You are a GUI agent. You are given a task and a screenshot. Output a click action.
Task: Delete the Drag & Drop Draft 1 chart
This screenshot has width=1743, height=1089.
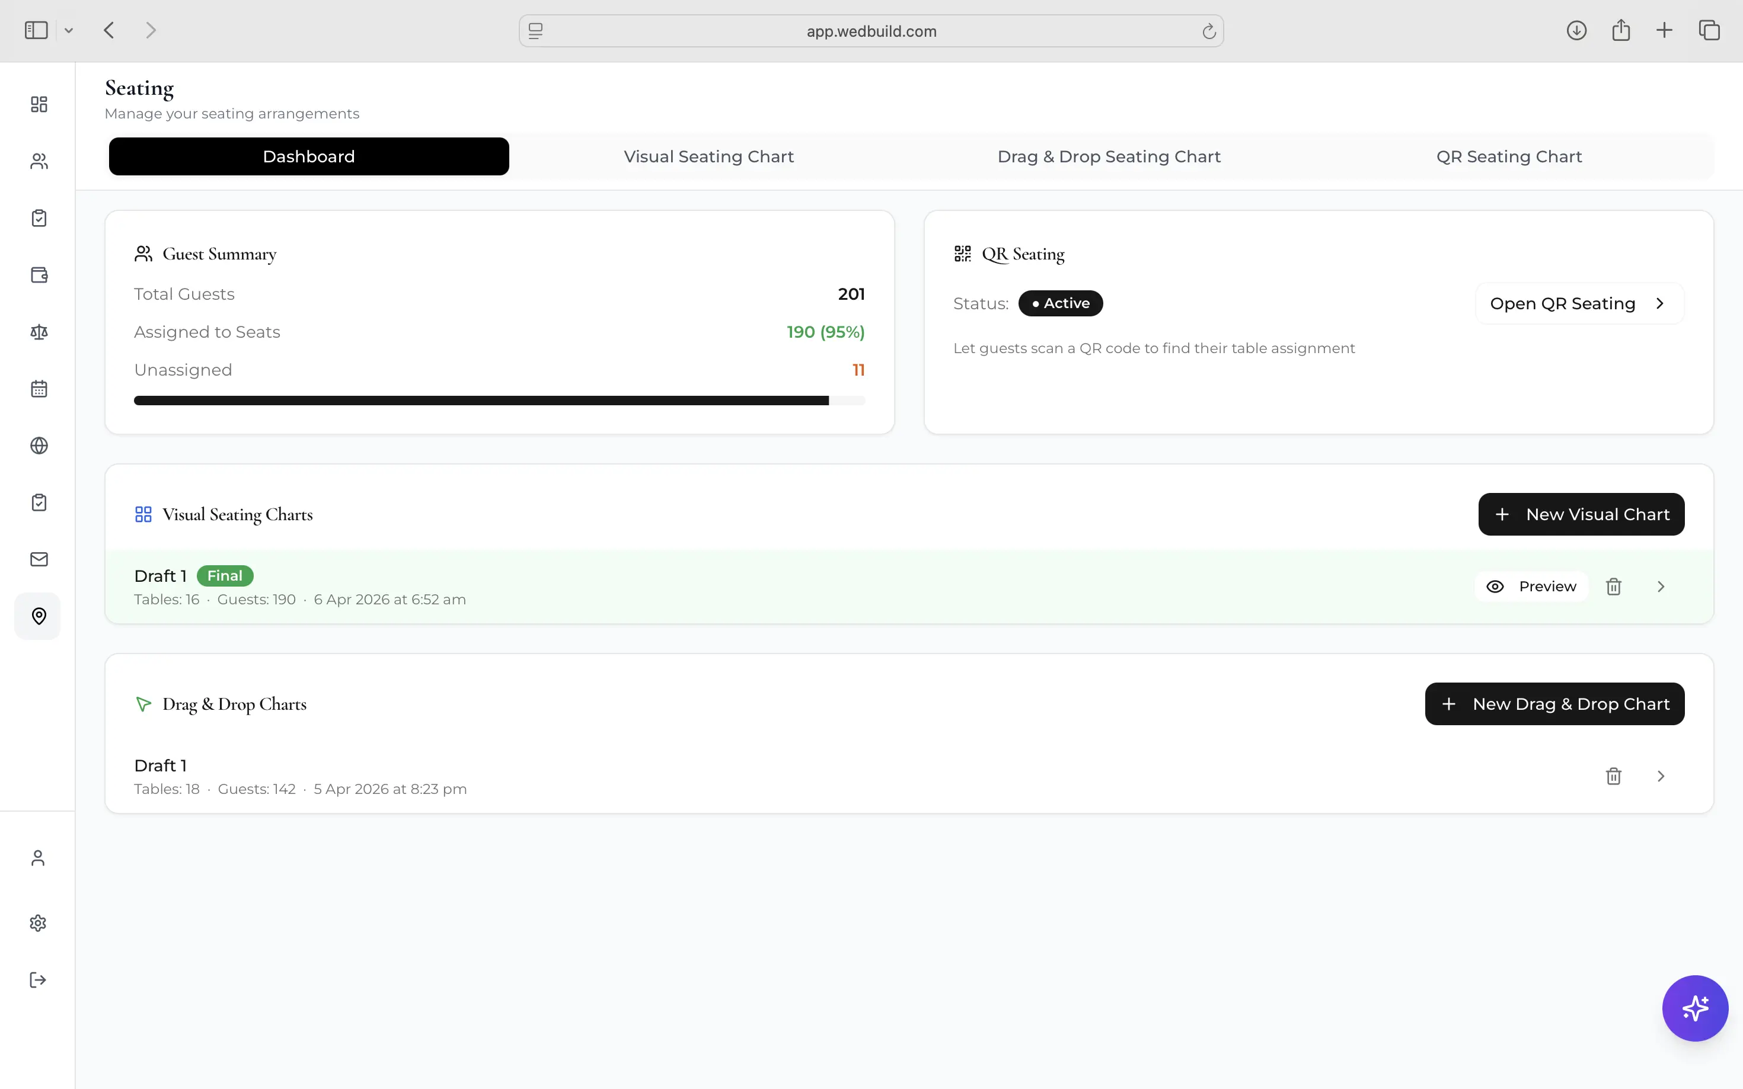click(x=1613, y=776)
